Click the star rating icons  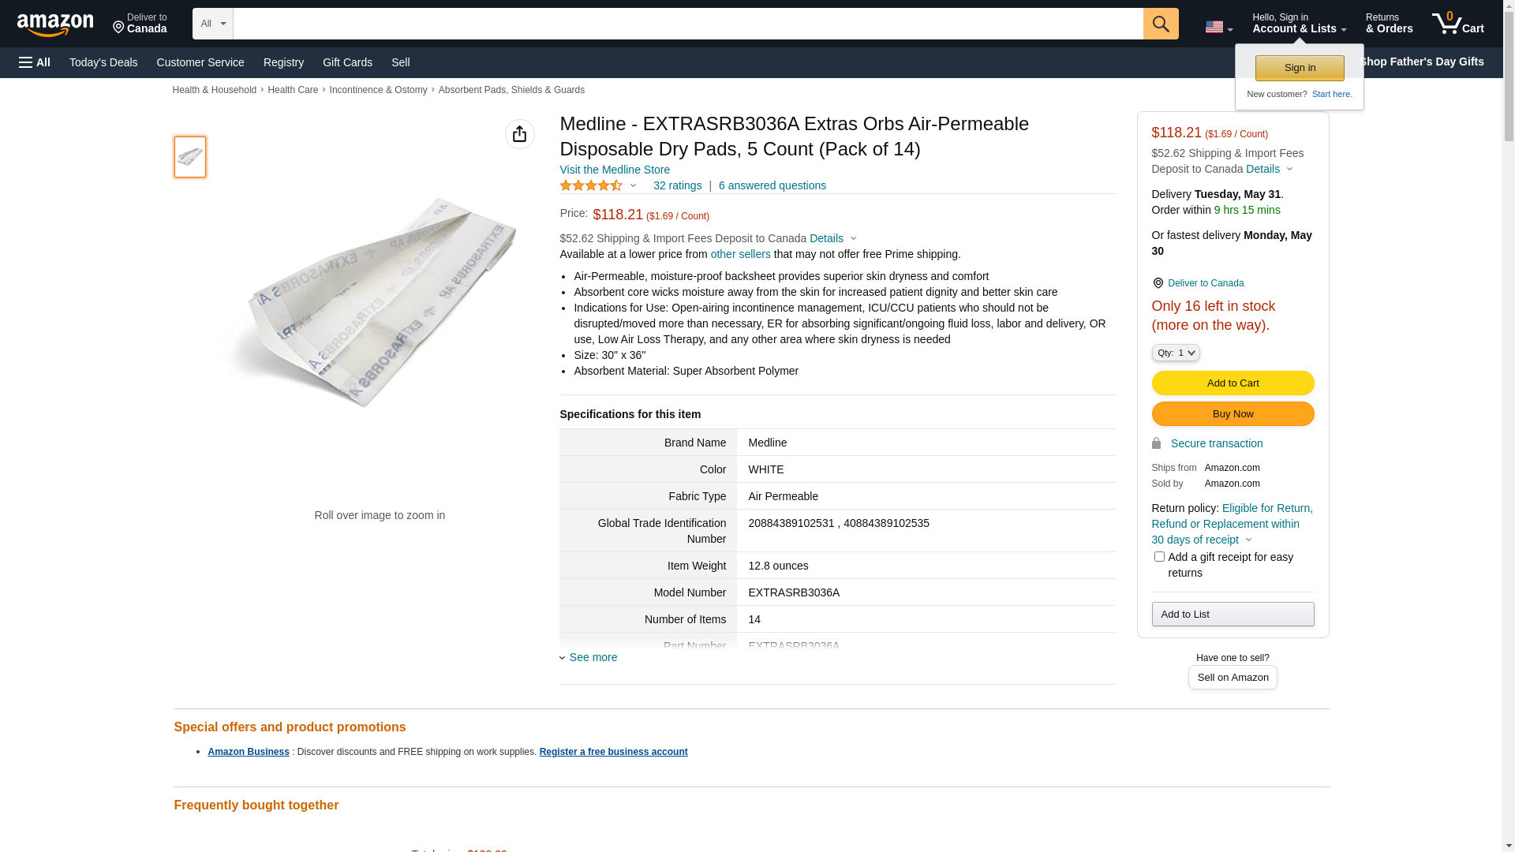[x=591, y=185]
